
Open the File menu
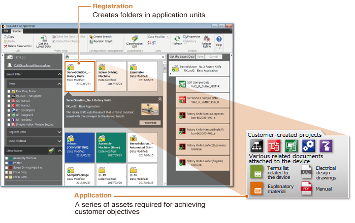(x=7, y=31)
